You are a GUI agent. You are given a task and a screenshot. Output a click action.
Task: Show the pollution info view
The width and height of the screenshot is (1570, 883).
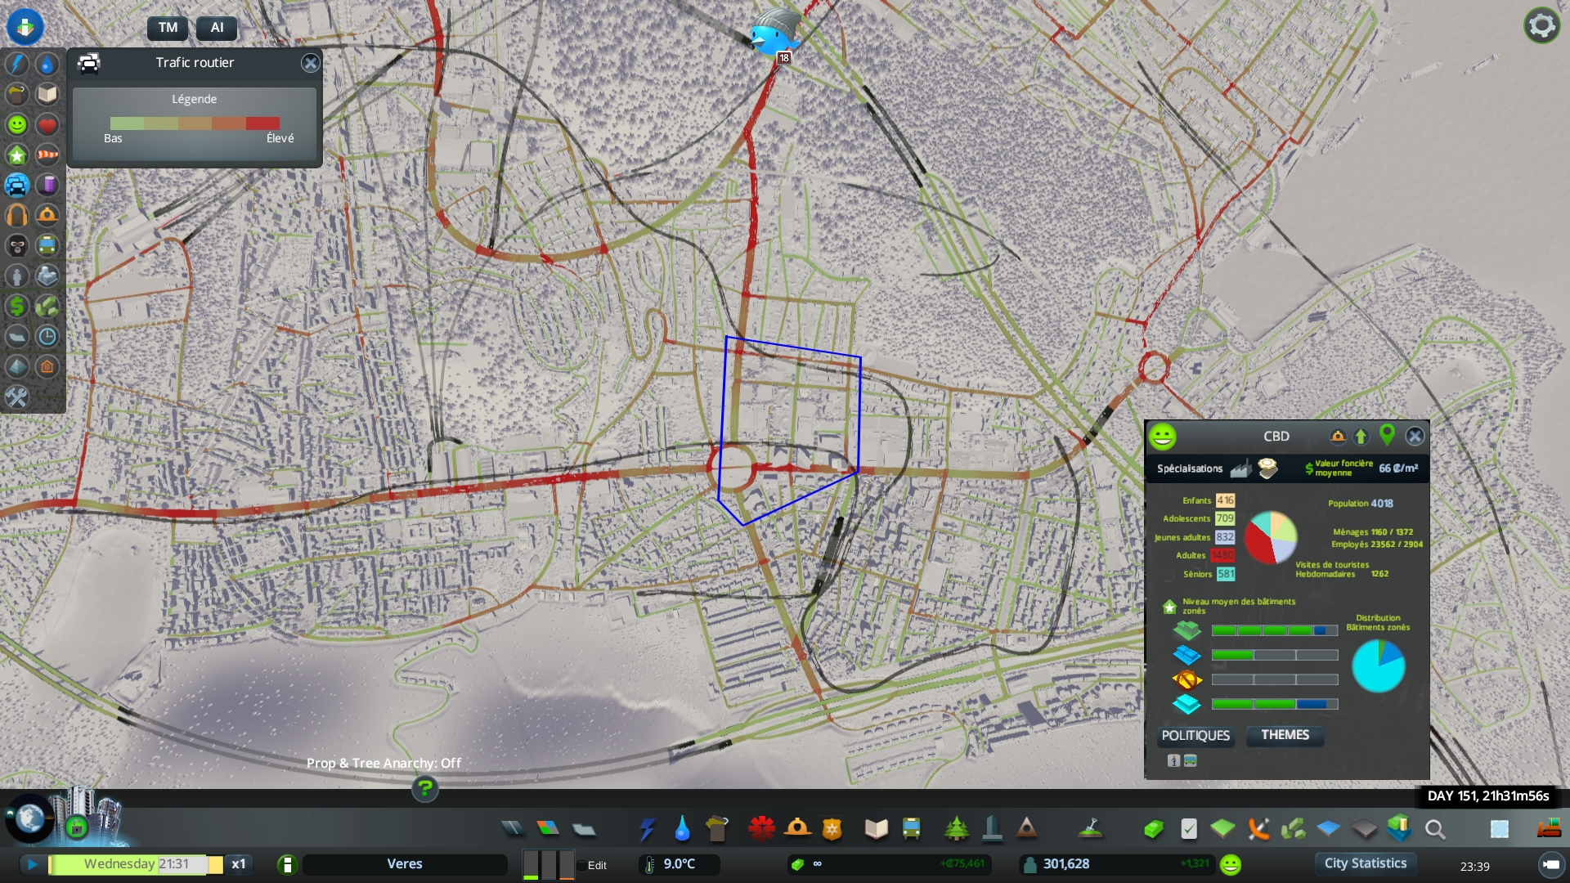coord(47,186)
